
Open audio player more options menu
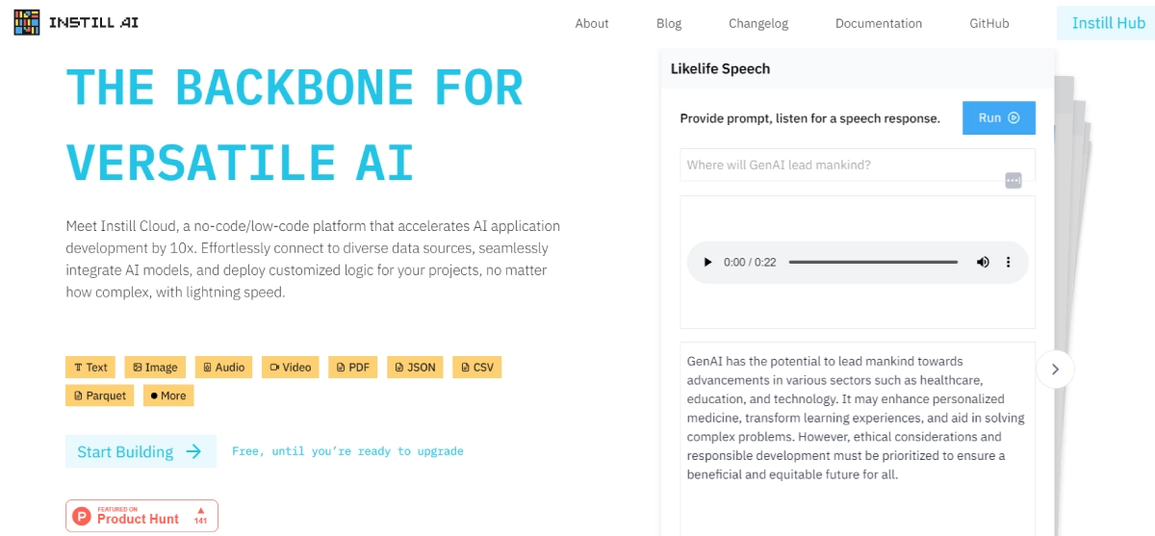1009,262
